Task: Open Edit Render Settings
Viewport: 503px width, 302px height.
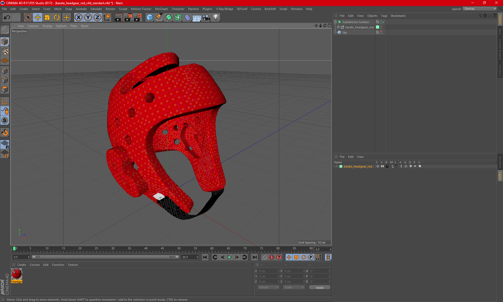Action: tap(138, 18)
